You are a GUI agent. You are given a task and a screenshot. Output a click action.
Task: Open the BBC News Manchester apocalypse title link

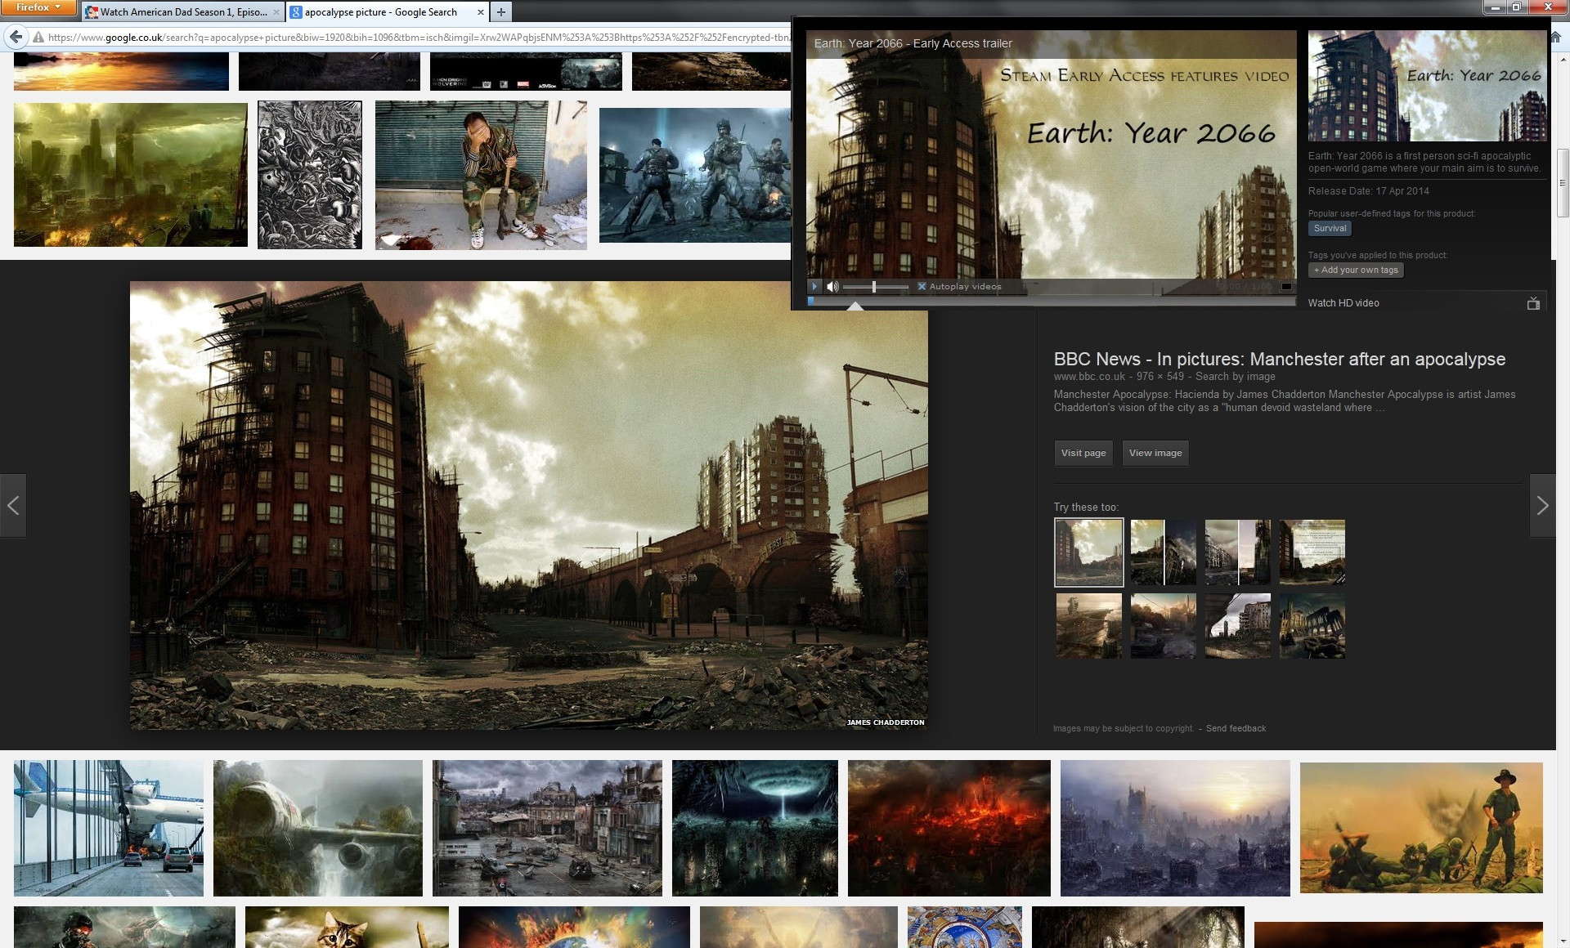[x=1279, y=359]
